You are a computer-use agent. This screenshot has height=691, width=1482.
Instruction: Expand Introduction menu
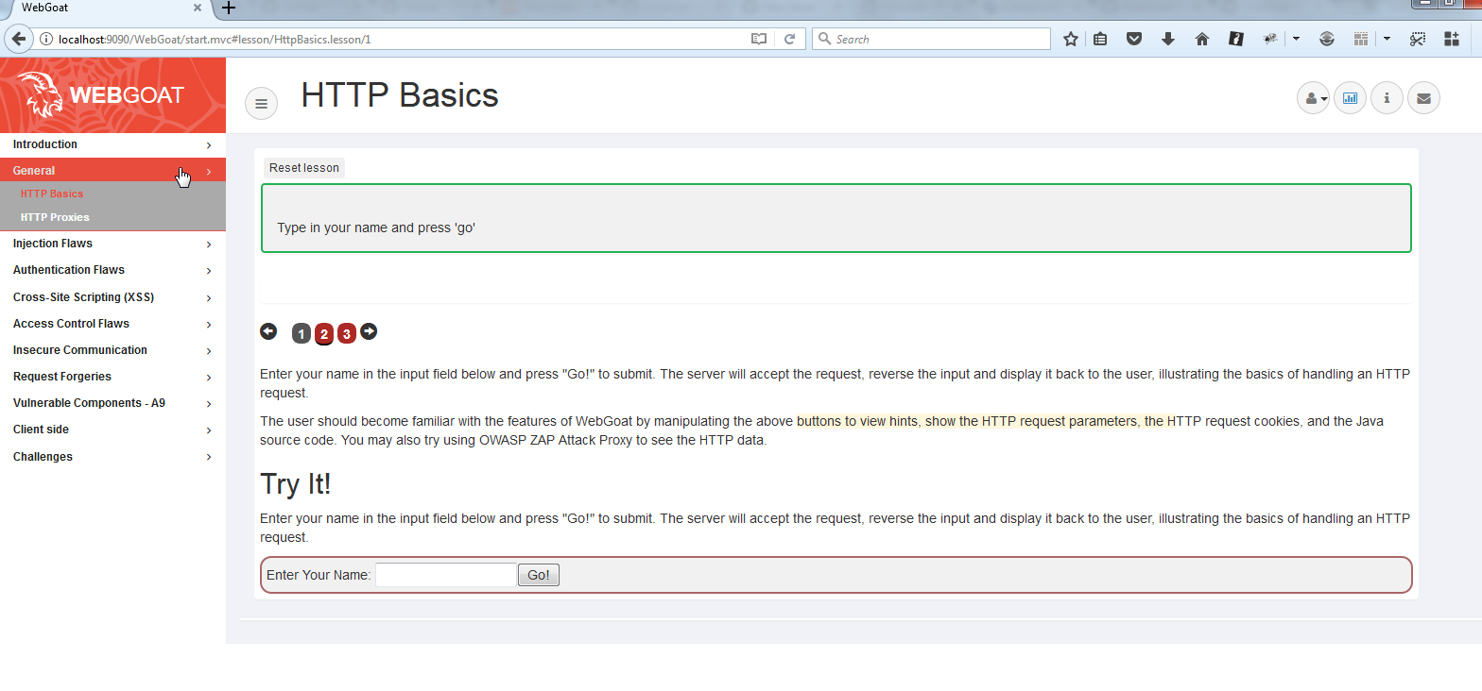pos(112,144)
